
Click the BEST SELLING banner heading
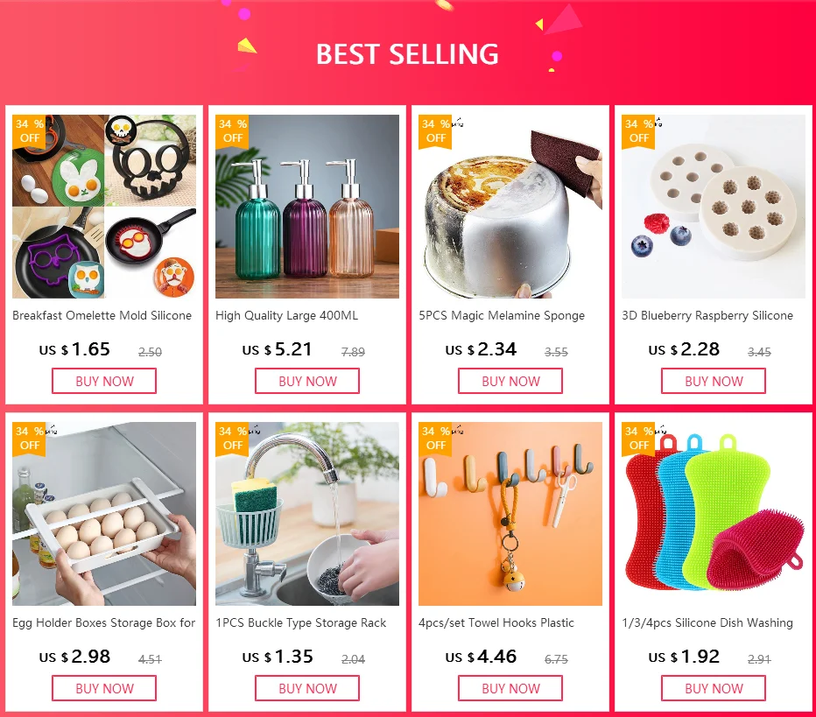point(407,54)
